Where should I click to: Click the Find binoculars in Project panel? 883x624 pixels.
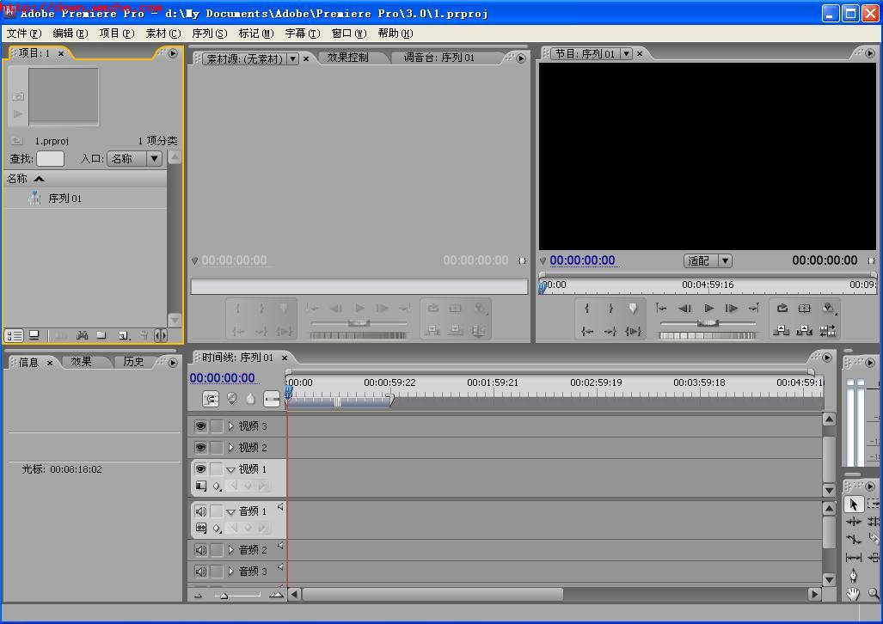tap(83, 336)
